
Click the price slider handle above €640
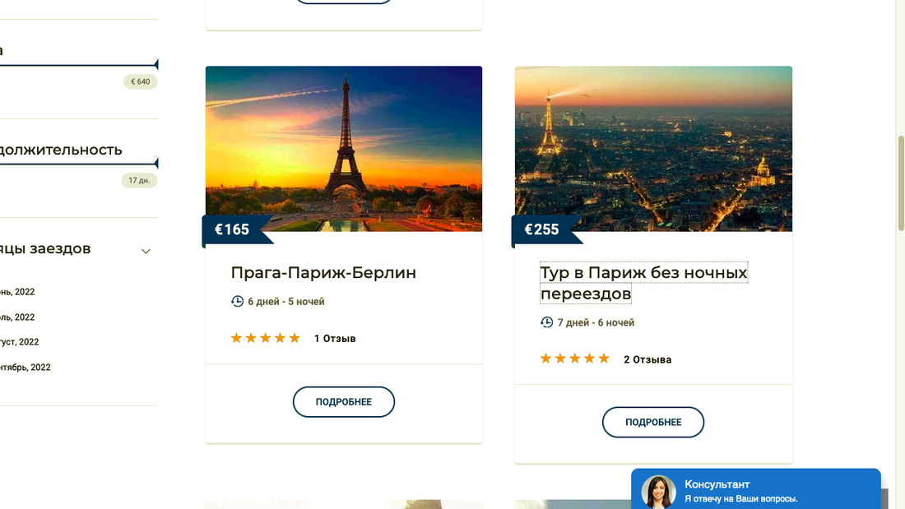pos(155,64)
